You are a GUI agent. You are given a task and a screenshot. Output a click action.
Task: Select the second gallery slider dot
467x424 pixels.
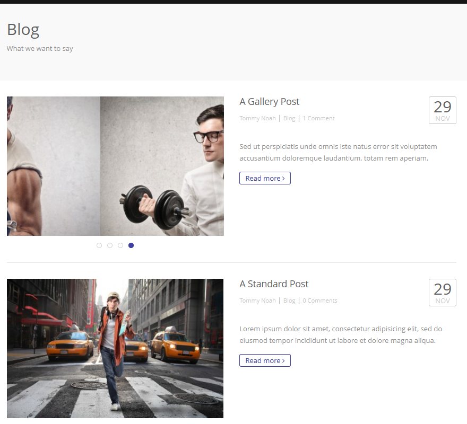click(x=110, y=245)
